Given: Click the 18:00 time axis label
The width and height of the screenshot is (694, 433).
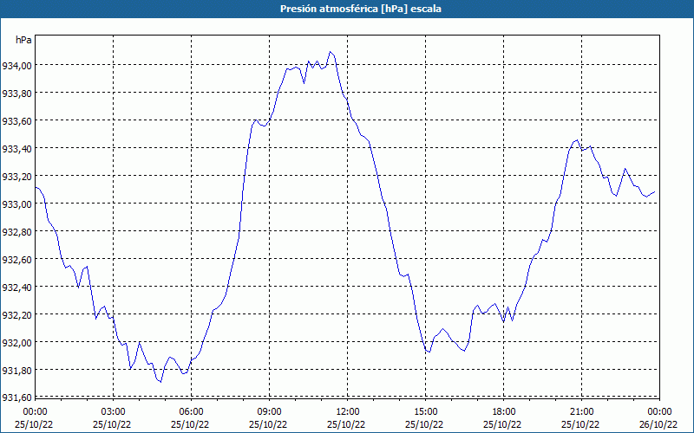Looking at the screenshot, I should click(x=504, y=412).
